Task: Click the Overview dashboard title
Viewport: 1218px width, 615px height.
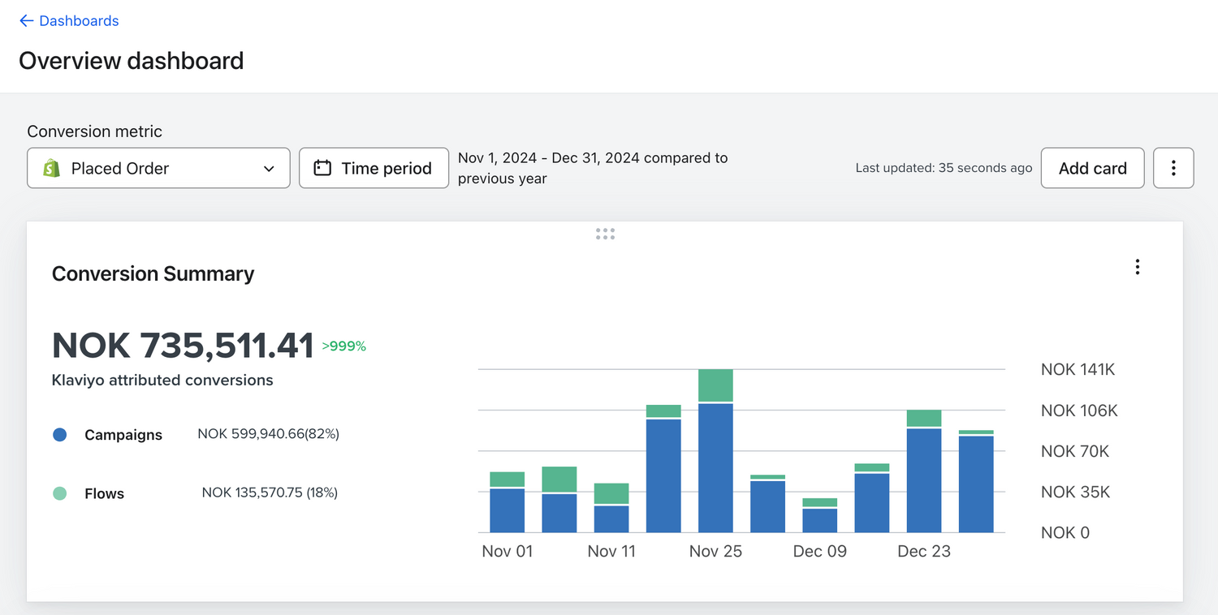Action: coord(131,61)
